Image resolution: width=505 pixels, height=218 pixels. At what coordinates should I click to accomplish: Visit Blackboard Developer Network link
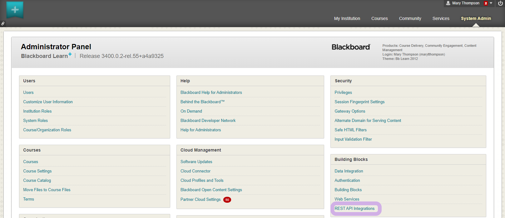[208, 120]
